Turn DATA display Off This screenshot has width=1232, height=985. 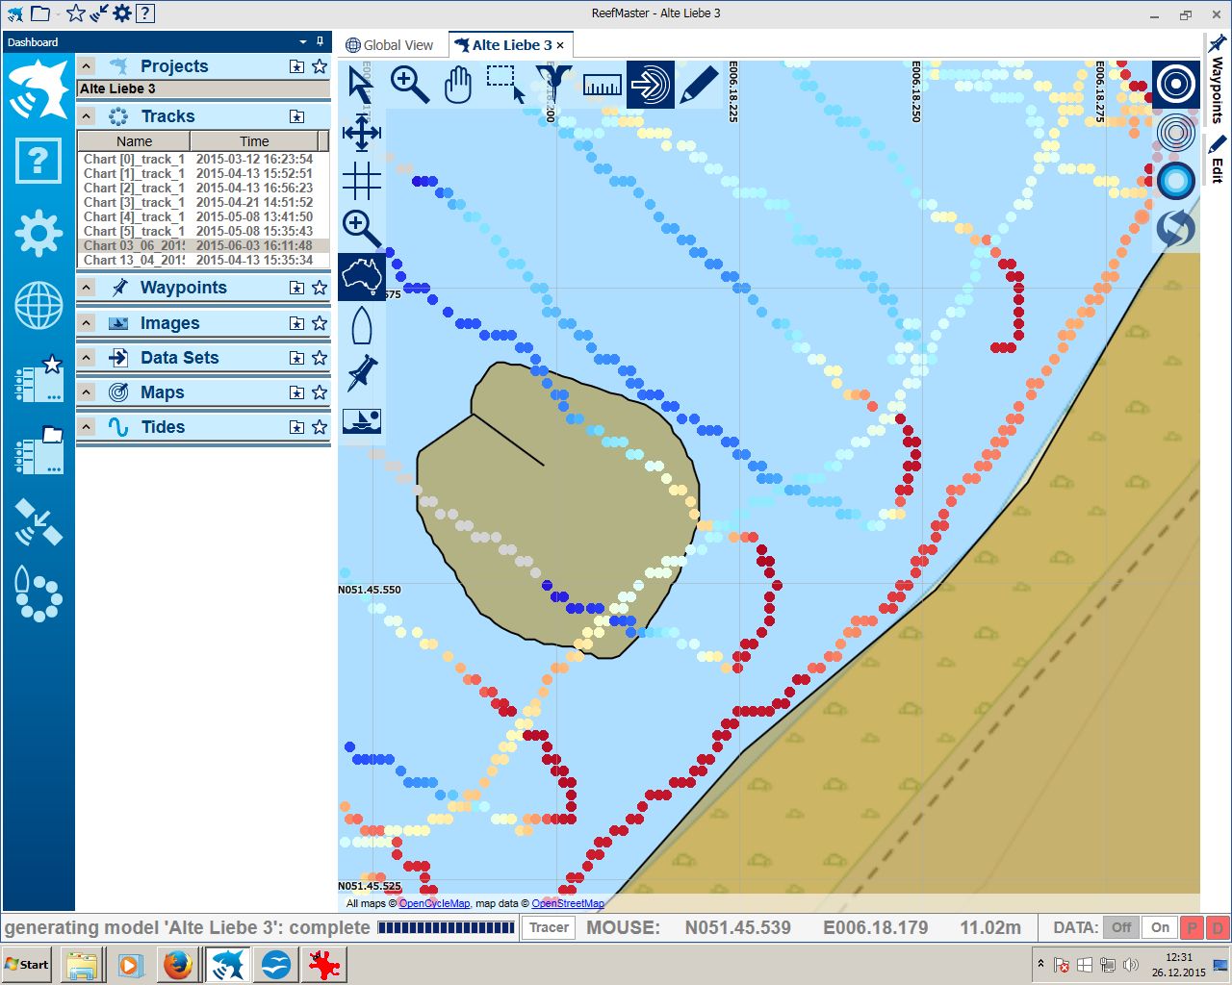click(1121, 927)
